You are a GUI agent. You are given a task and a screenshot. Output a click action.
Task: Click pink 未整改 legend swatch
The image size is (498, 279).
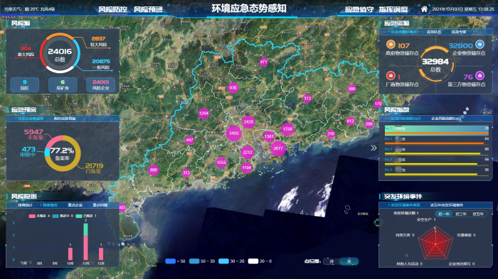click(x=32, y=216)
